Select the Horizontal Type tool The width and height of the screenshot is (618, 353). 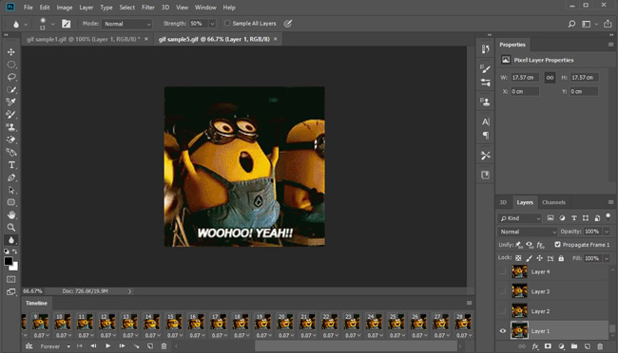[x=11, y=165]
